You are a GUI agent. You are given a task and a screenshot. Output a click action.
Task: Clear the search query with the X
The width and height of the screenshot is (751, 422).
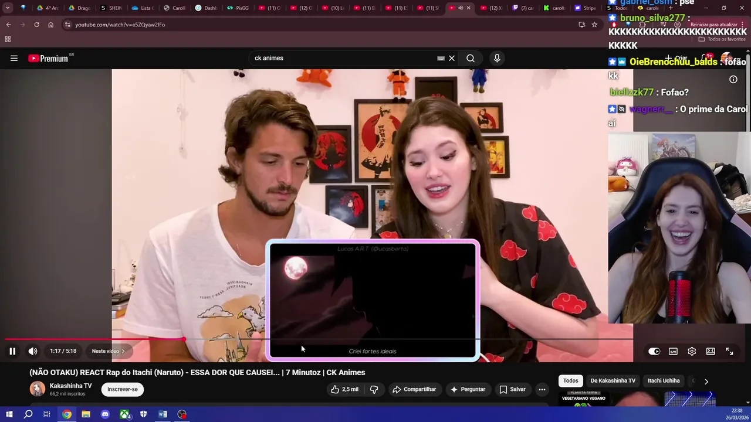coord(452,58)
